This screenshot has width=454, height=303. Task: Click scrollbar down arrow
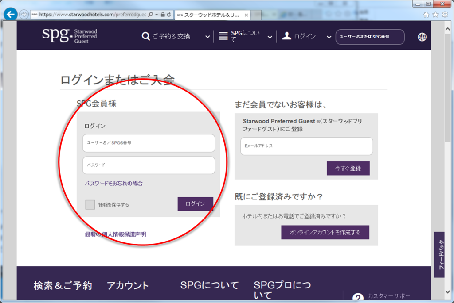[x=448, y=292]
